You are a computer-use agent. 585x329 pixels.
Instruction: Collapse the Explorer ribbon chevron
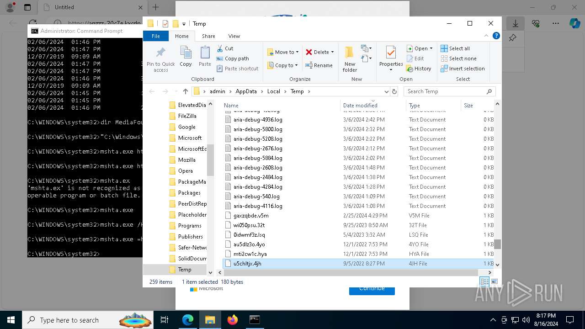click(486, 36)
